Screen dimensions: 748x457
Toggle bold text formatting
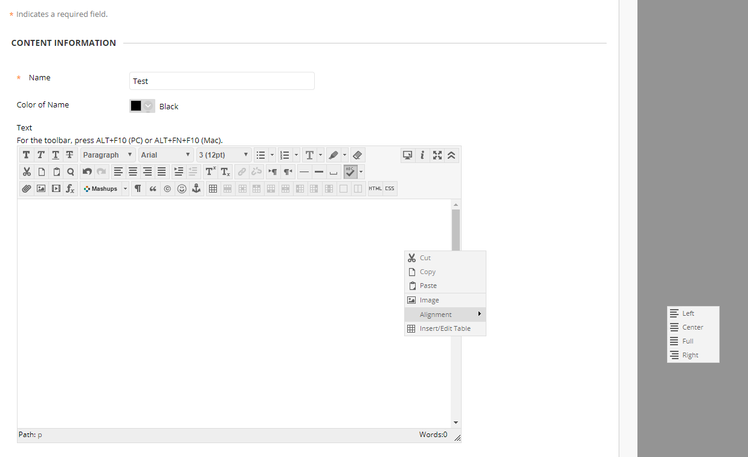point(27,155)
